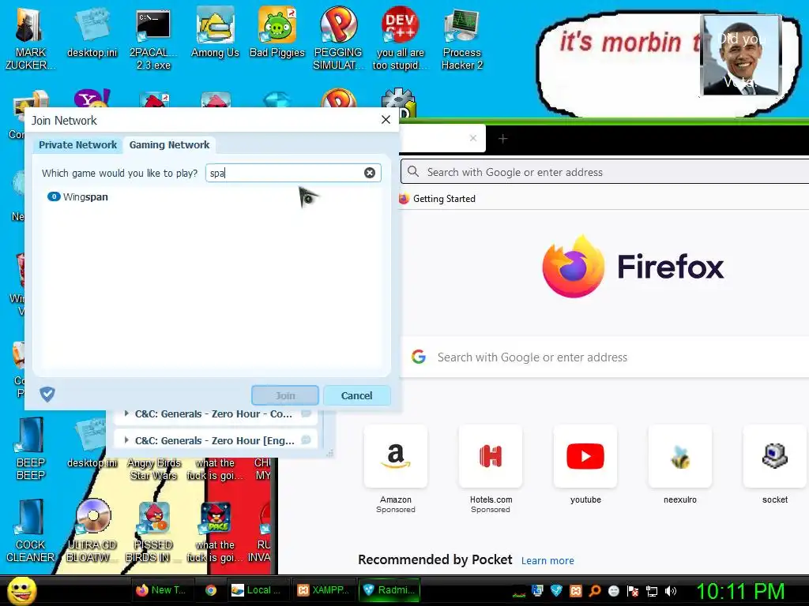Viewport: 809px width, 606px height.
Task: Click the network connection tray icon
Action: (x=652, y=591)
